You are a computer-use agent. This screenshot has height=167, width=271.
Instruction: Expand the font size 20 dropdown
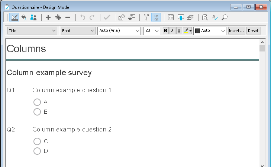(x=152, y=31)
